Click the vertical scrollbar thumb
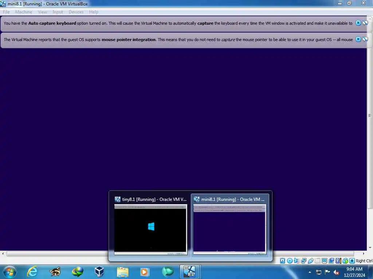Image resolution: width=373 pixels, height=279 pixels. click(370, 115)
